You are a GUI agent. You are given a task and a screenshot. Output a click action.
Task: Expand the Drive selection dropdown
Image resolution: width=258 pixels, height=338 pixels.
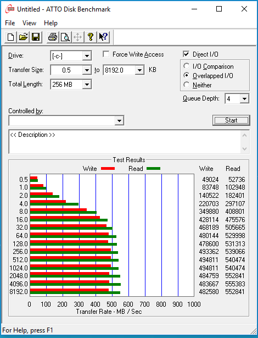(87, 56)
